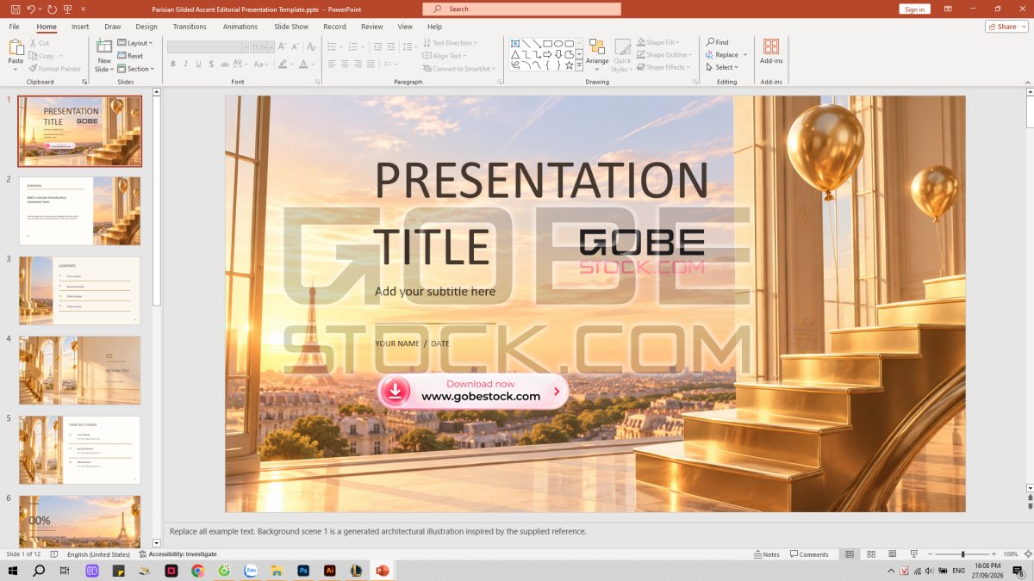Click the Zoom in plus button
The width and height of the screenshot is (1034, 581).
click(995, 554)
